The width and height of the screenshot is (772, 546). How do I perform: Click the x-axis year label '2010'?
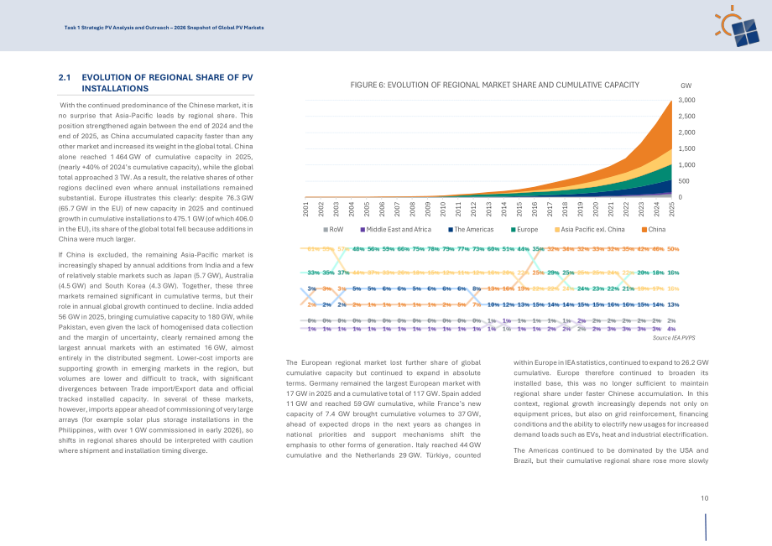tap(443, 209)
